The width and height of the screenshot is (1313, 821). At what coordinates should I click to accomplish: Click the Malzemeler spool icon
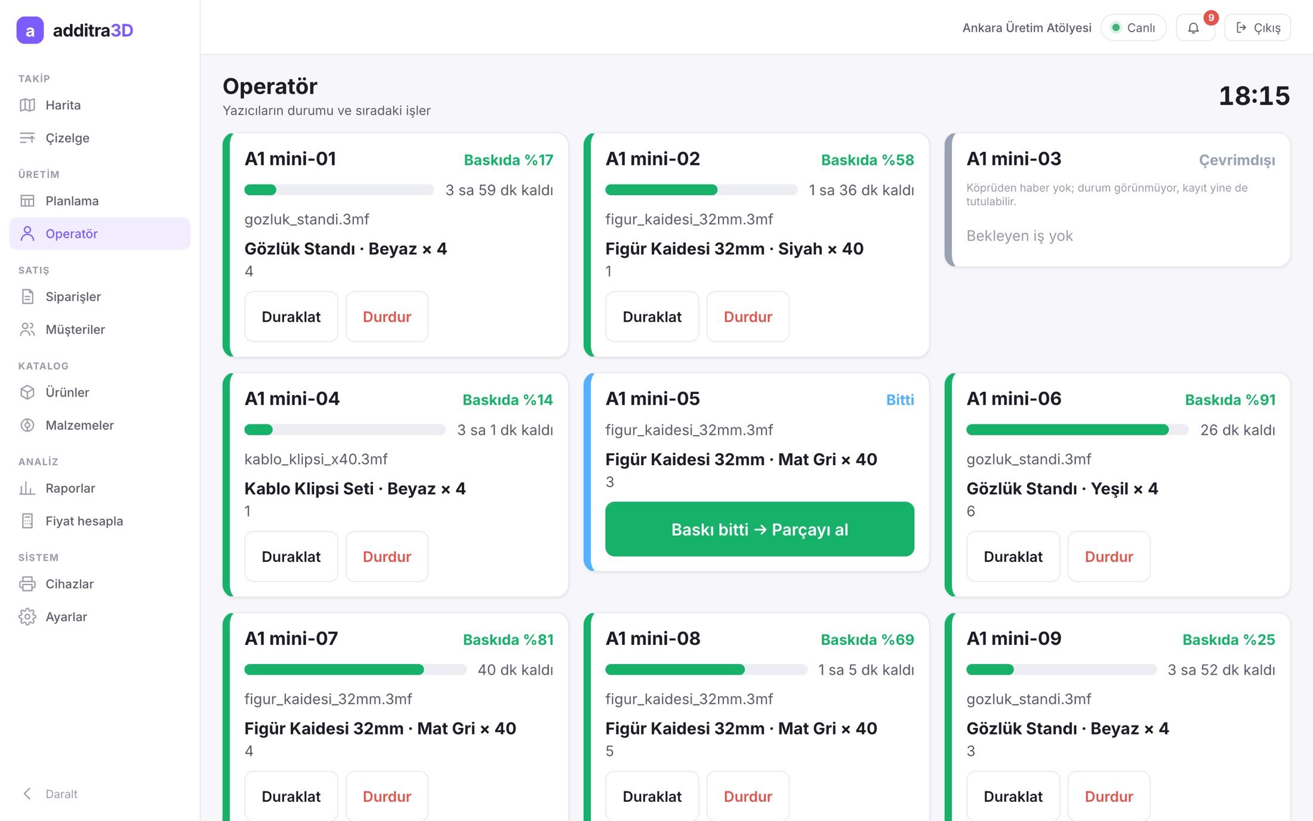pos(27,425)
